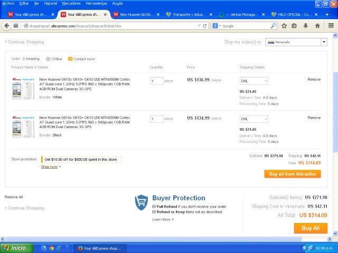Open the Historial menu

(51, 4)
